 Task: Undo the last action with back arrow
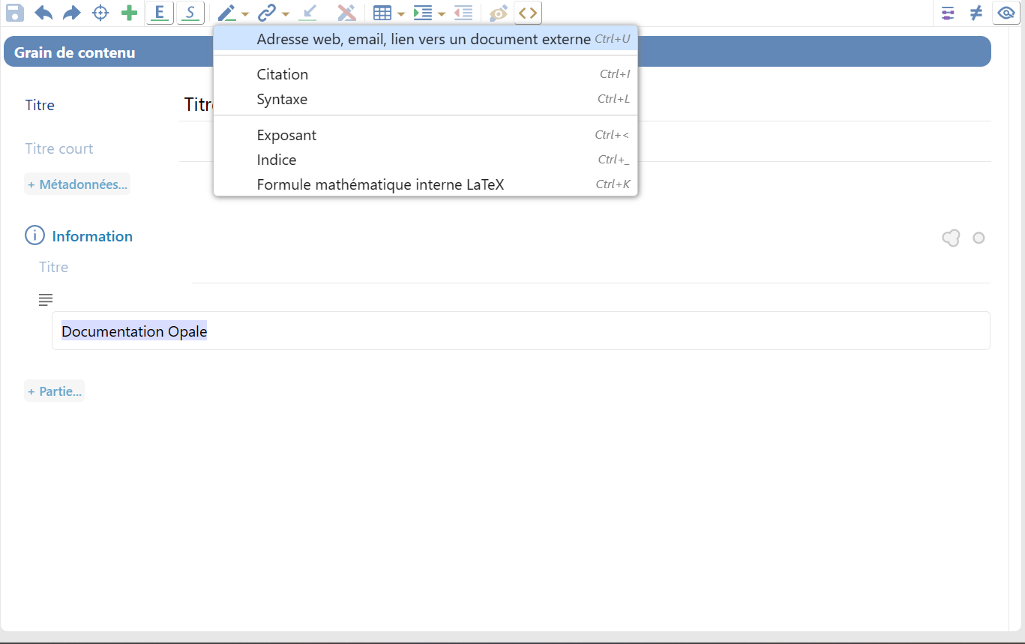[x=43, y=13]
